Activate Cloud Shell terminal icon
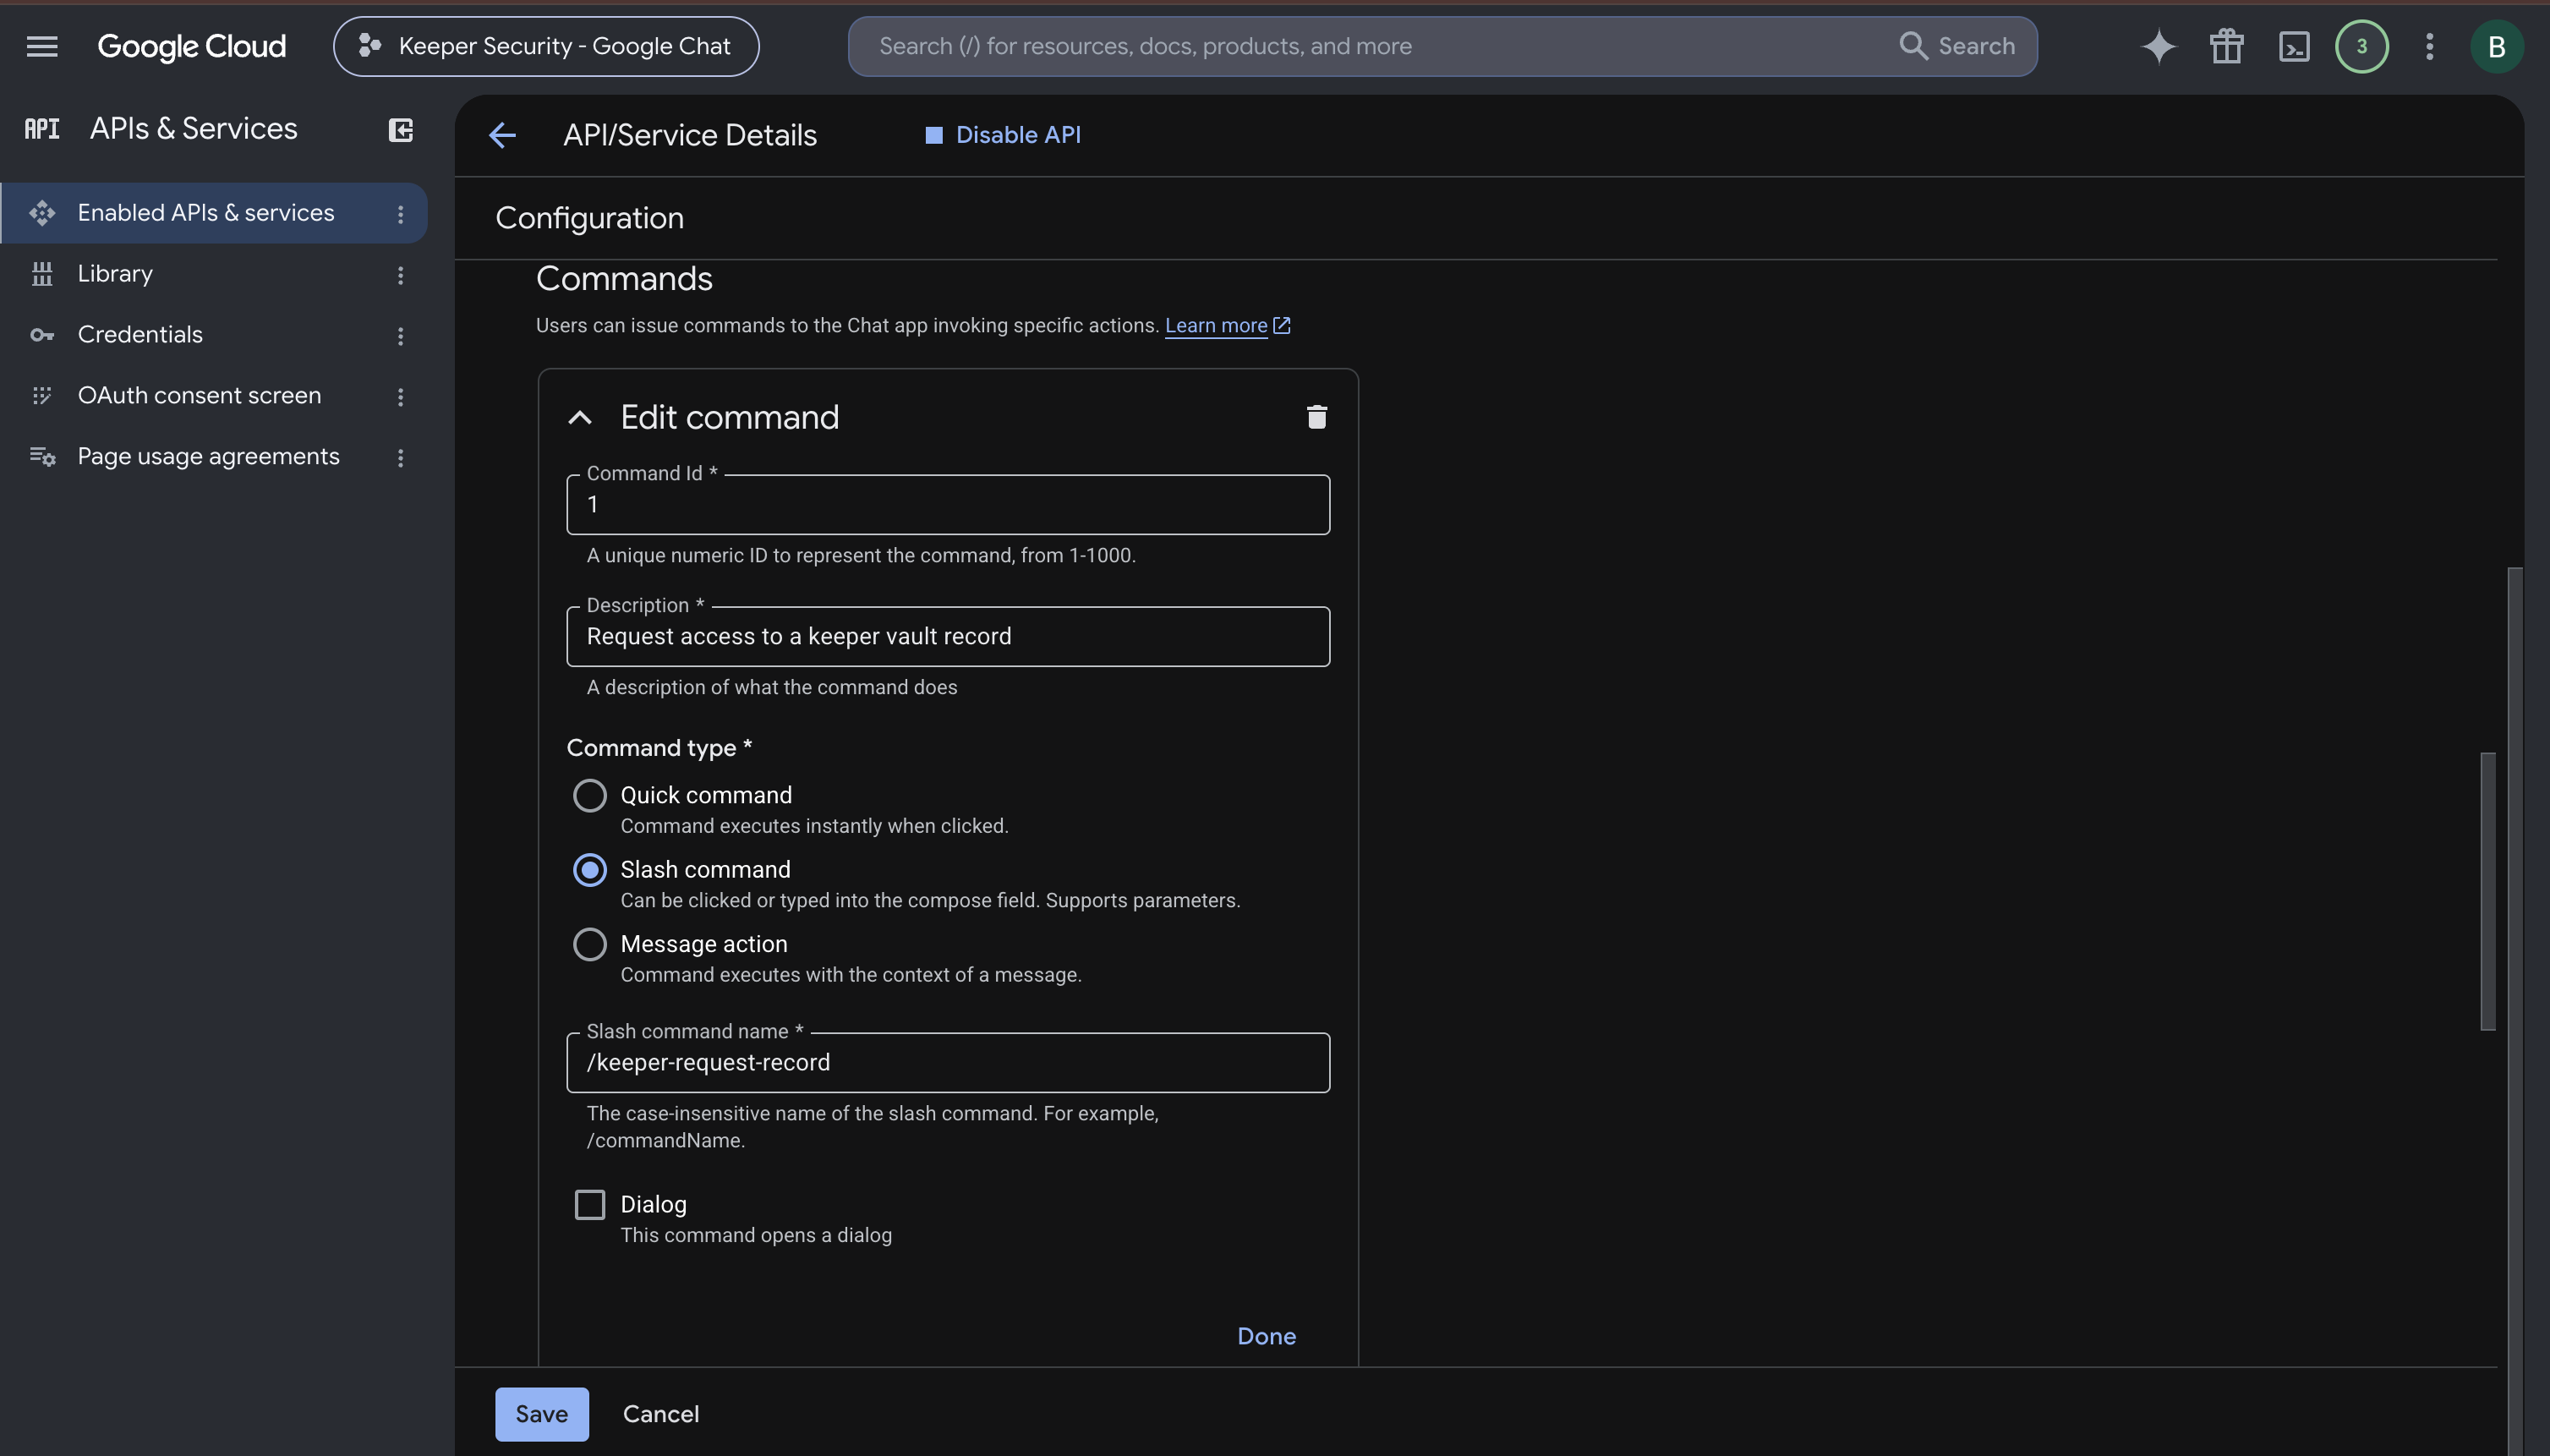 tap(2294, 46)
